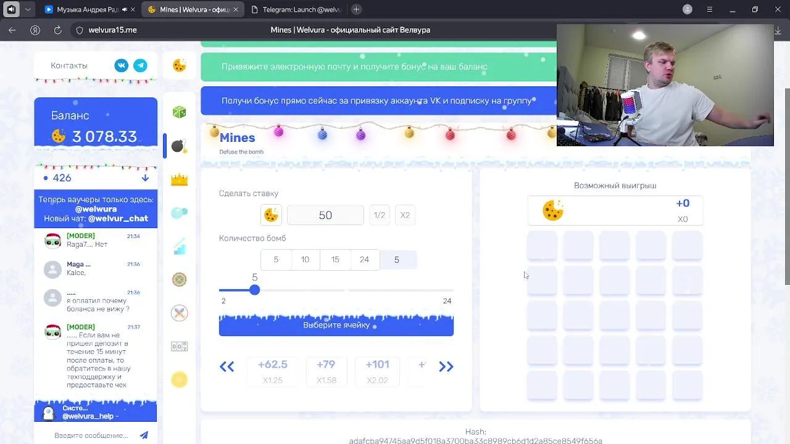Click the Yandex home icon in browser toolbar

pyautogui.click(x=35, y=30)
